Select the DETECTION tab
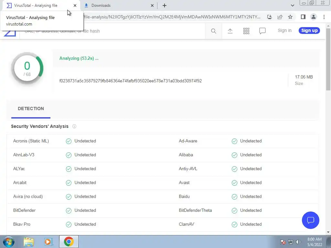Viewport: 331px width, 248px height. point(31,108)
